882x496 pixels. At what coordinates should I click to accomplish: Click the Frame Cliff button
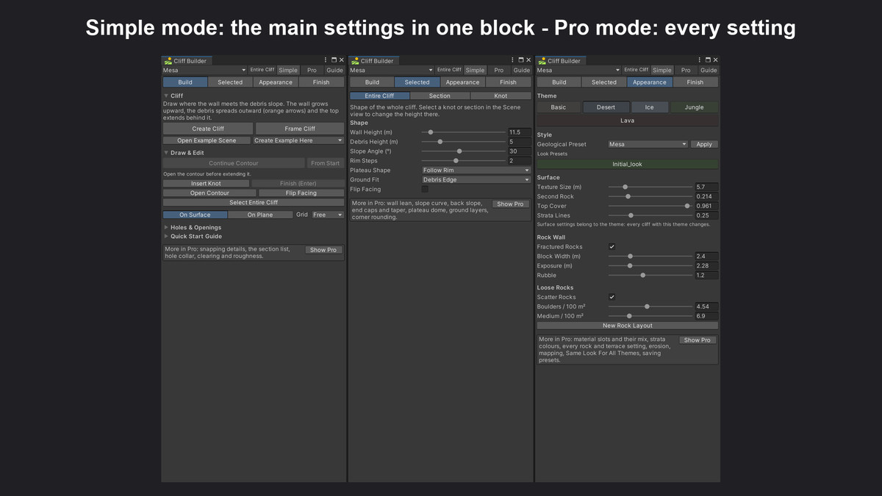[300, 129]
